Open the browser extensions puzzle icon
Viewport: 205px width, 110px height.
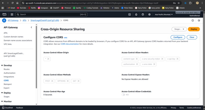(x=190, y=3)
